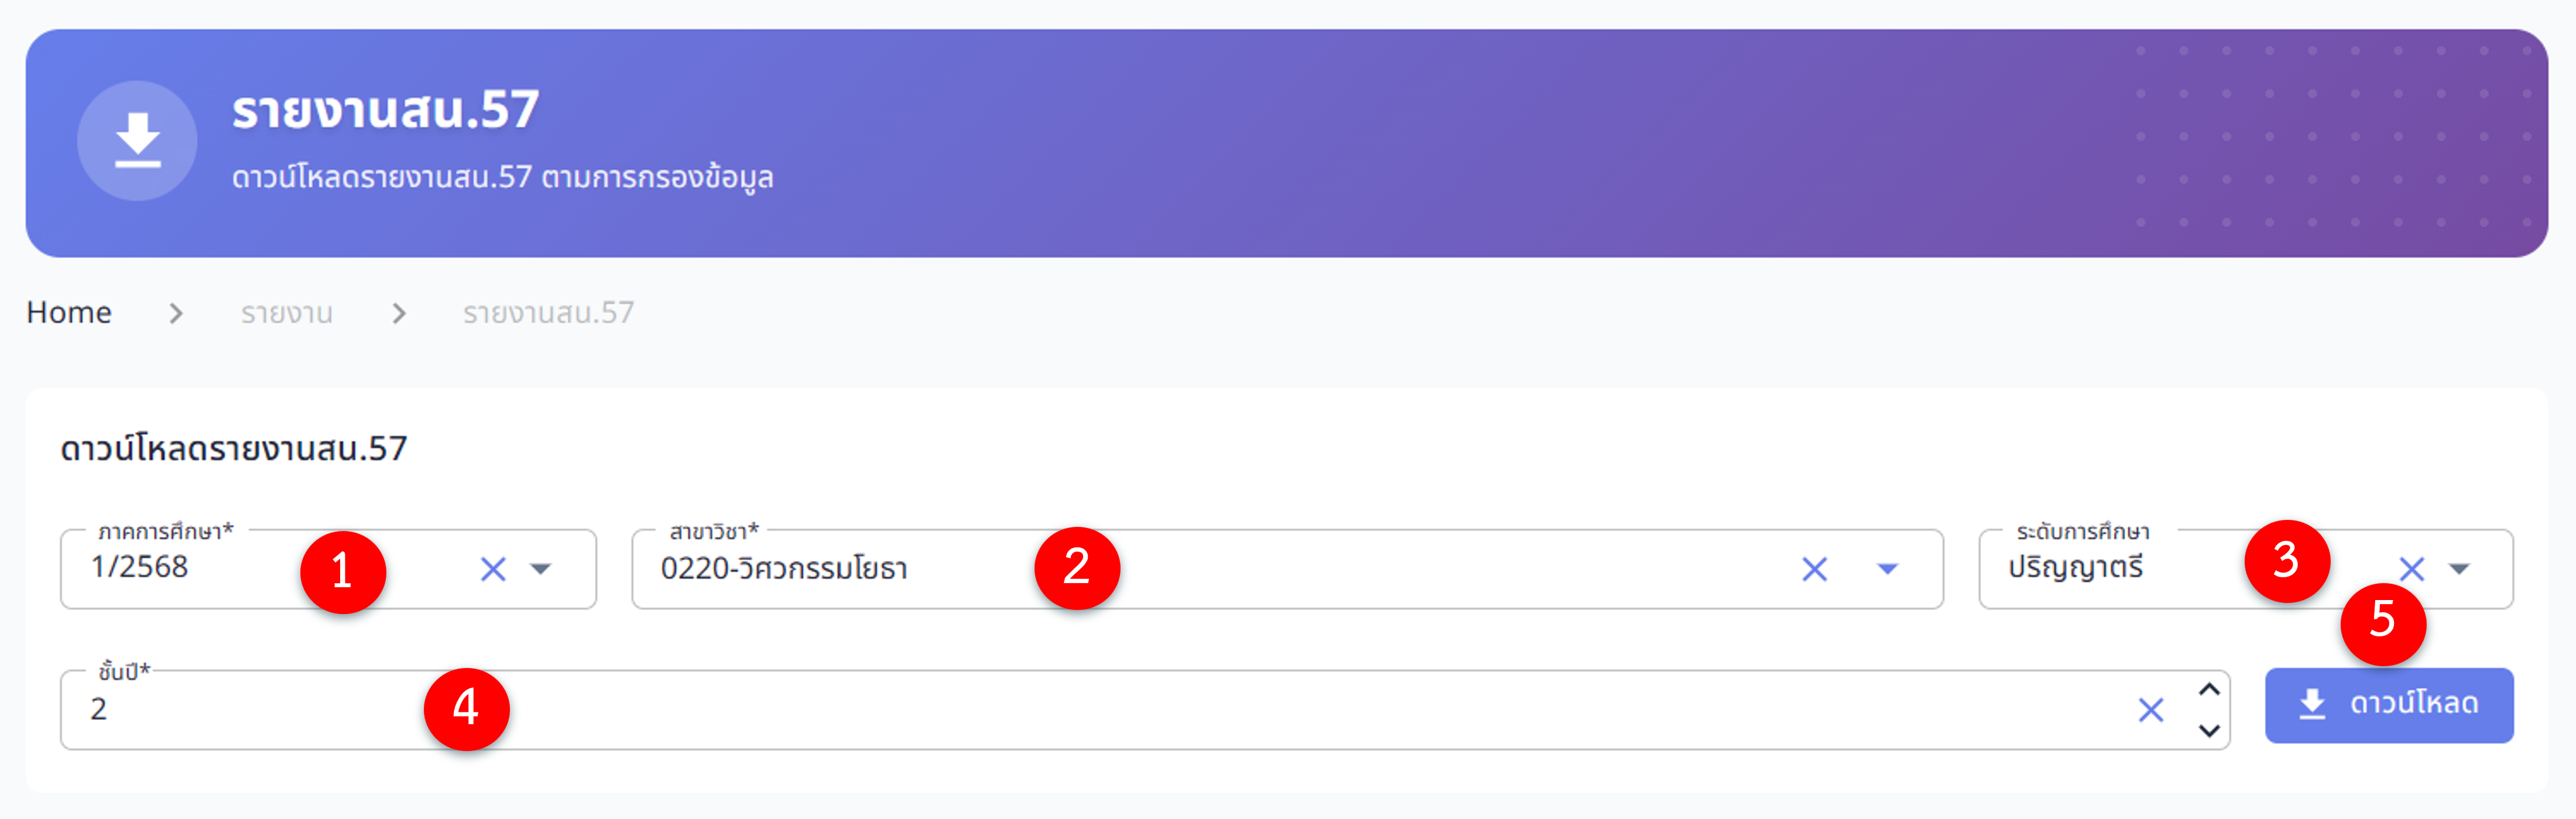Open the ภาคการศึกษา dropdown arrow

pyautogui.click(x=541, y=569)
